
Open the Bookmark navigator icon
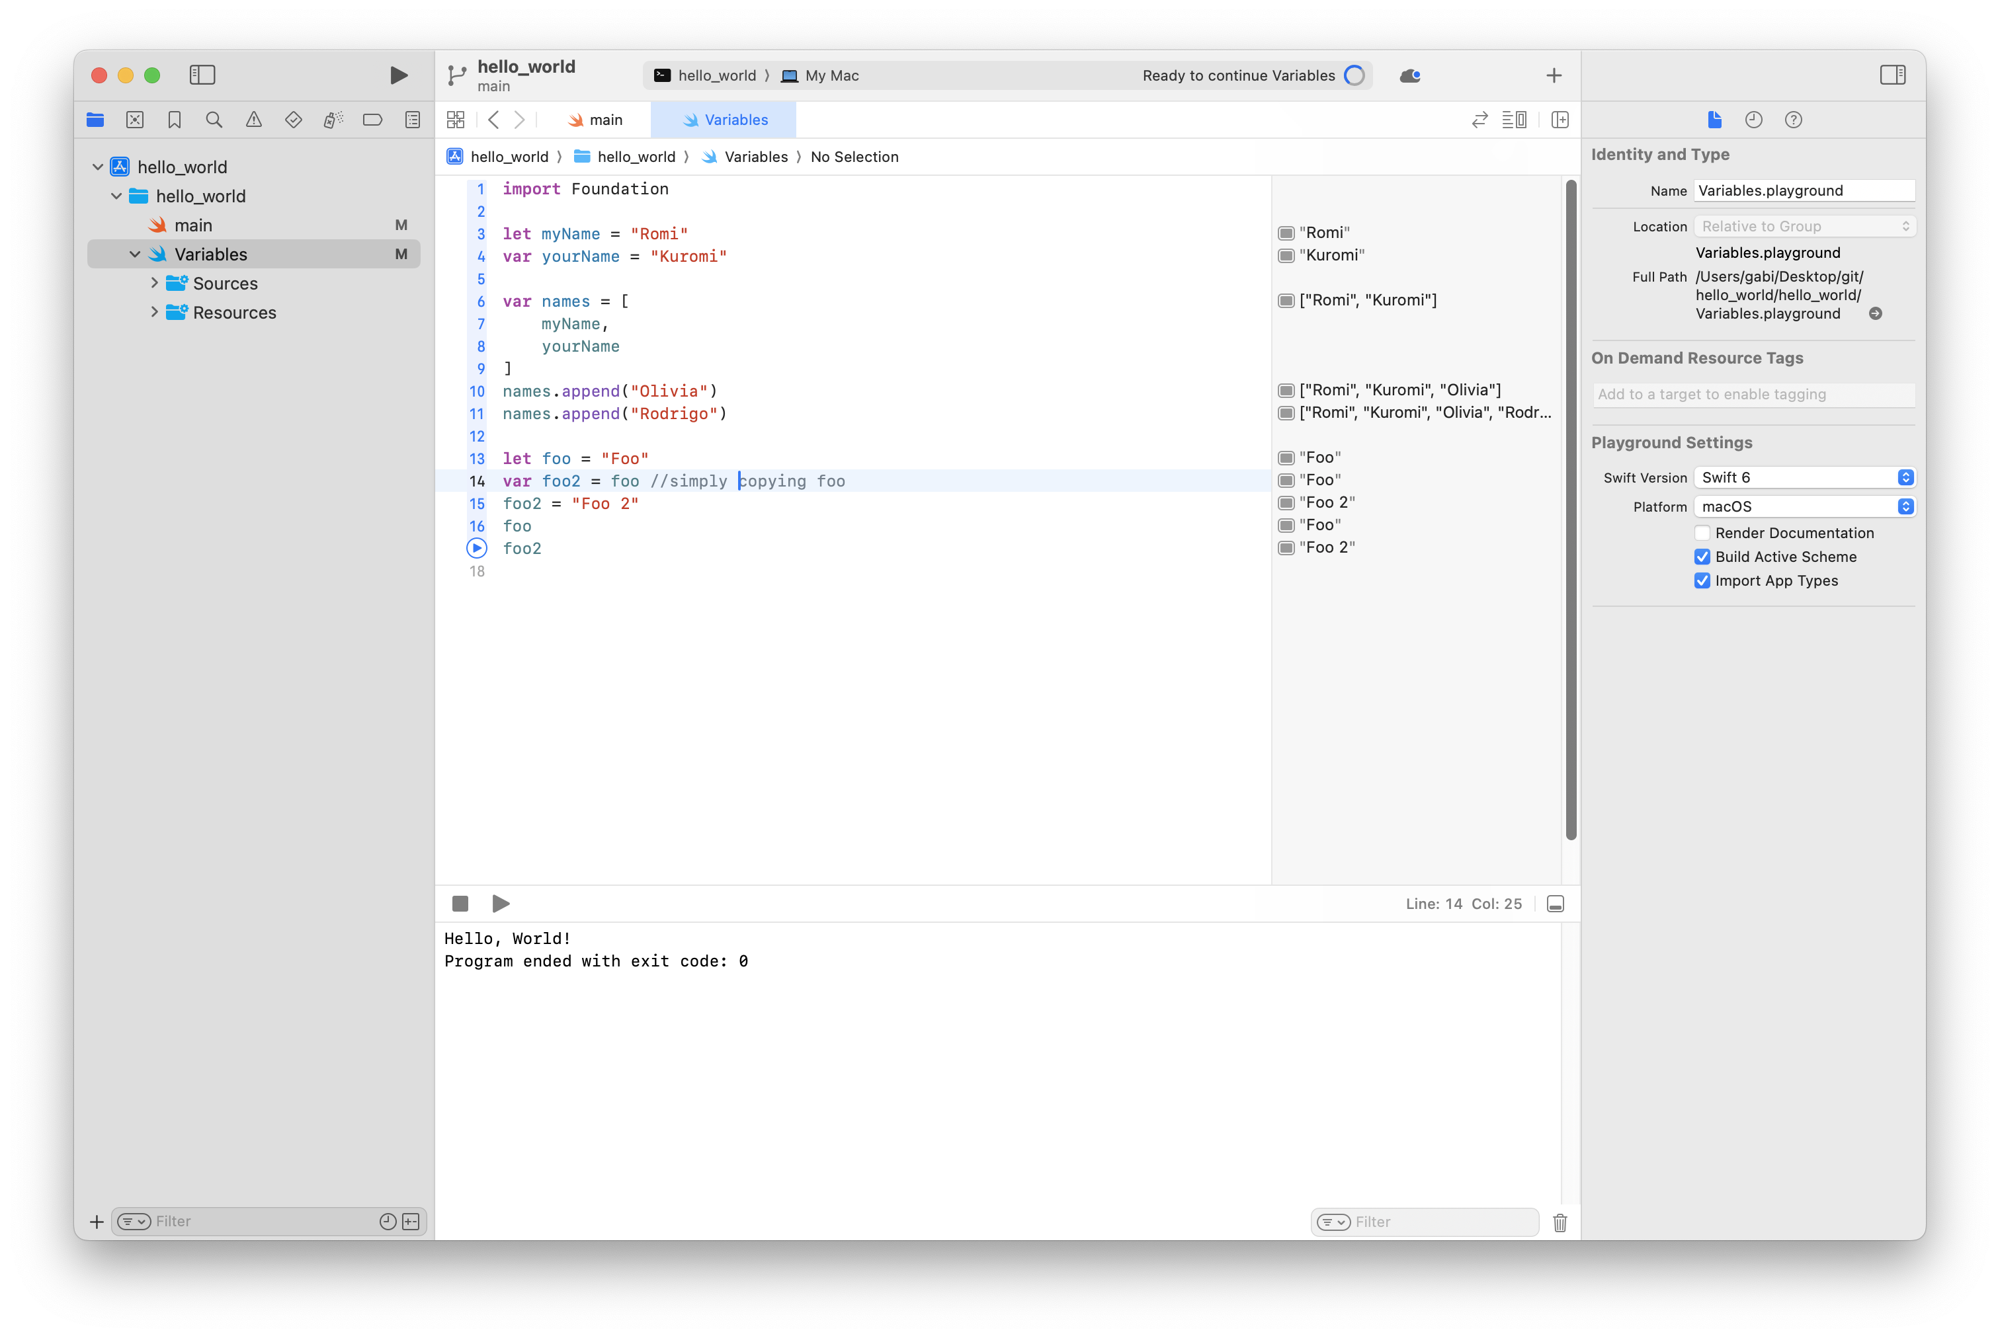coord(174,120)
